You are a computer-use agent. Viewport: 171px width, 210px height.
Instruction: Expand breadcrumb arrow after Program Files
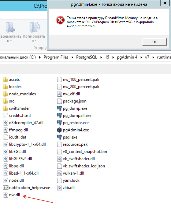(x=73, y=57)
